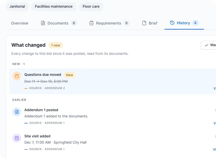Click Dec 7, 11:00 AM · Springfield City Hall text
The width and height of the screenshot is (216, 159).
pos(56,142)
